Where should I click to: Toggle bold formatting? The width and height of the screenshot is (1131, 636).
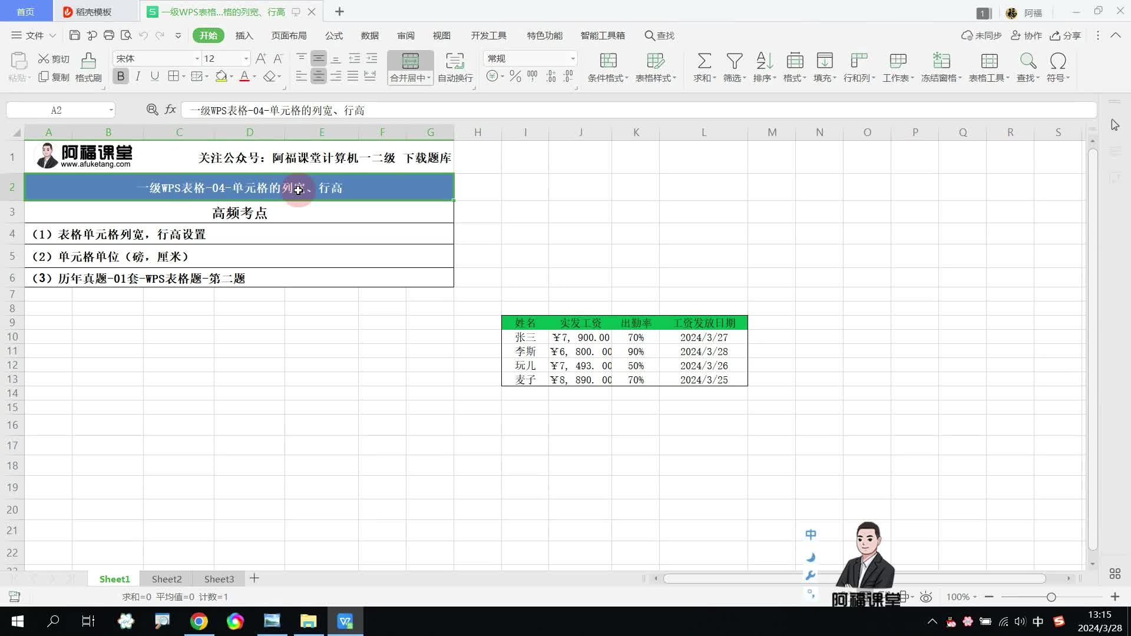(121, 77)
